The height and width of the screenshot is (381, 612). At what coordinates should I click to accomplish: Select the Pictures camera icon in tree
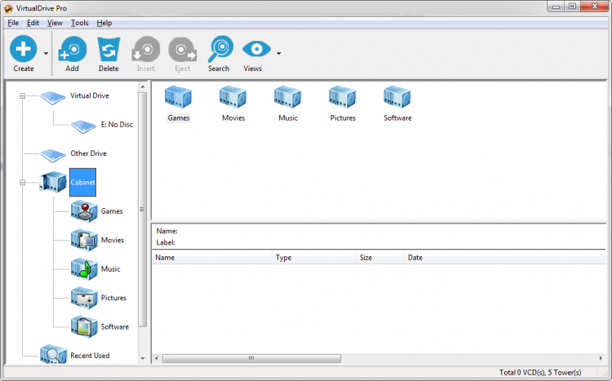pos(84,298)
